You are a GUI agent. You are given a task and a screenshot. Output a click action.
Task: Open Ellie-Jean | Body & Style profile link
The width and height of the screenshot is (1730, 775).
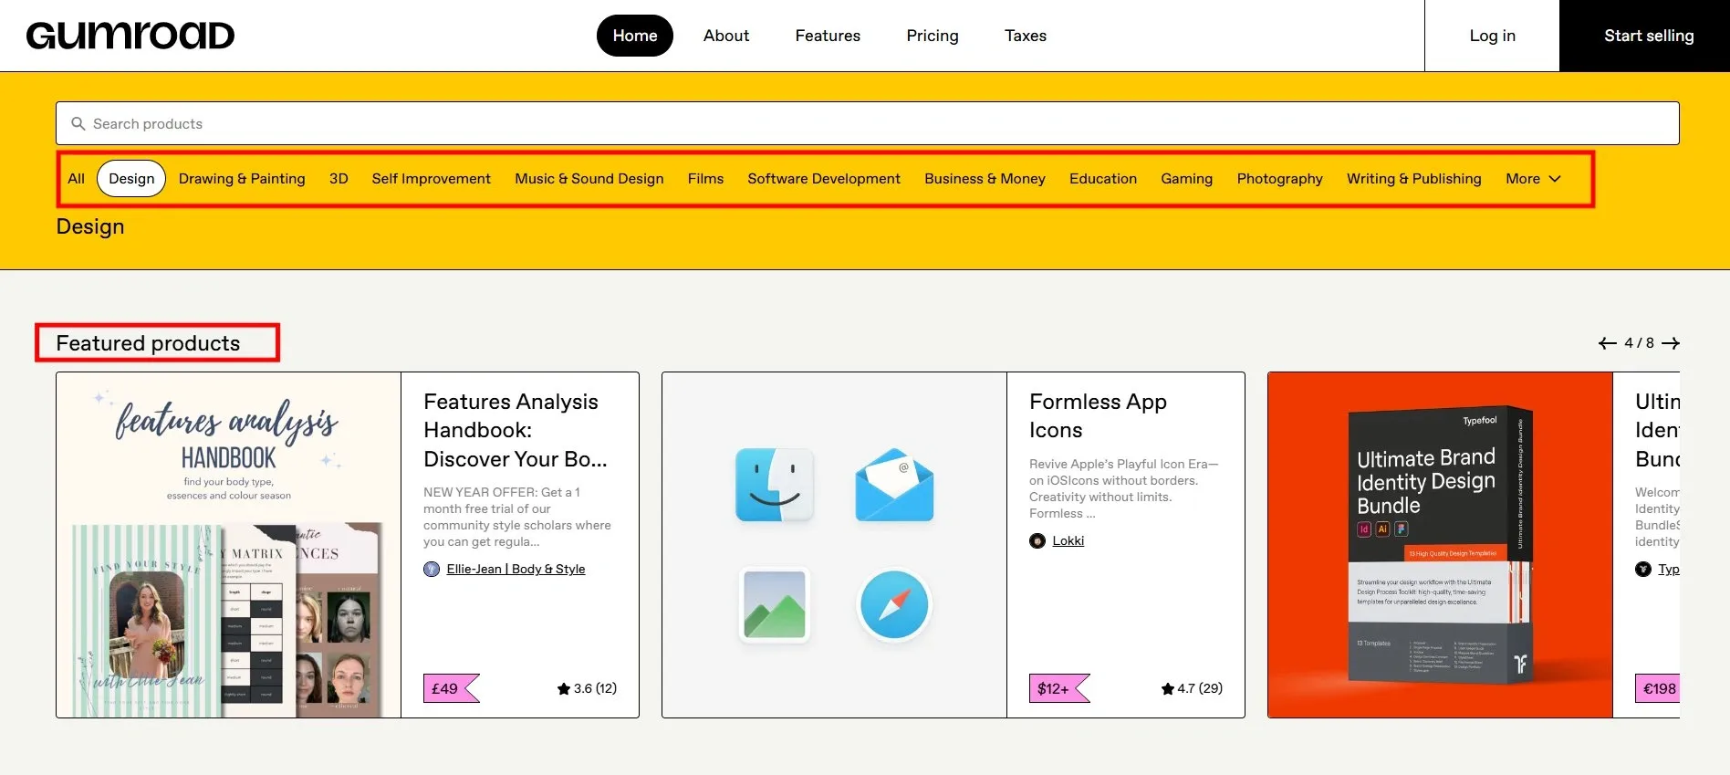click(516, 570)
